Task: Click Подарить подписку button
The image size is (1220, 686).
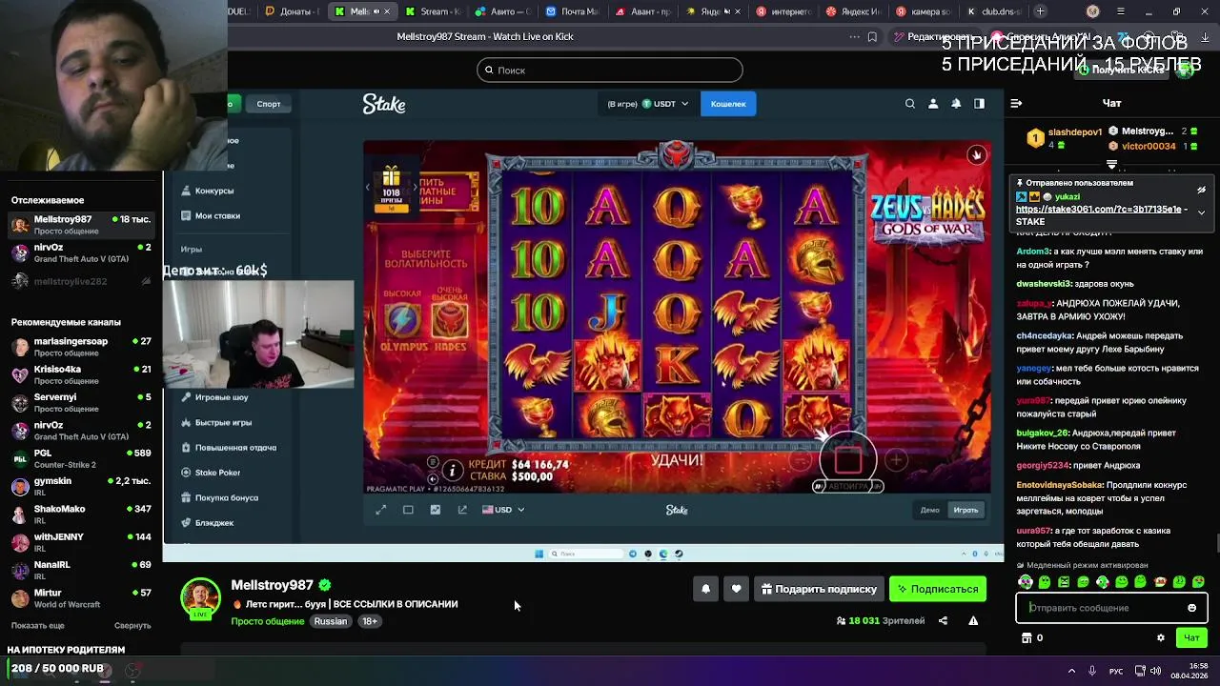Action: pos(819,589)
